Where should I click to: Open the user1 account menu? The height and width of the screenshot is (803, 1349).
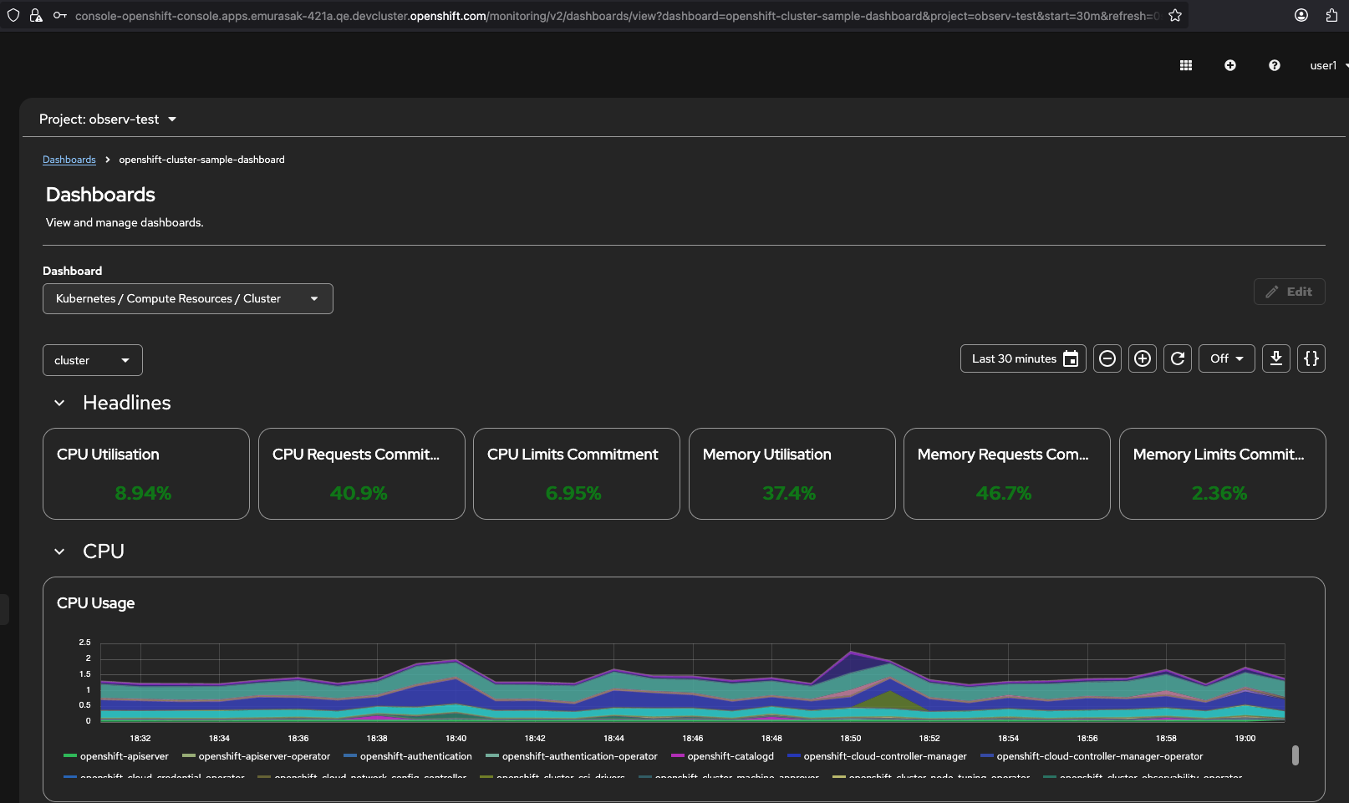point(1326,65)
